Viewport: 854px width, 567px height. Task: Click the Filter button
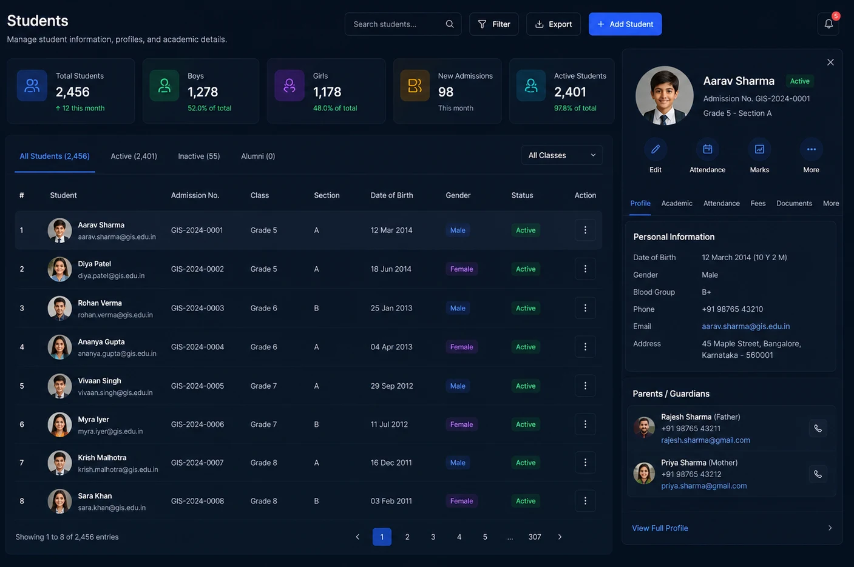tap(494, 24)
